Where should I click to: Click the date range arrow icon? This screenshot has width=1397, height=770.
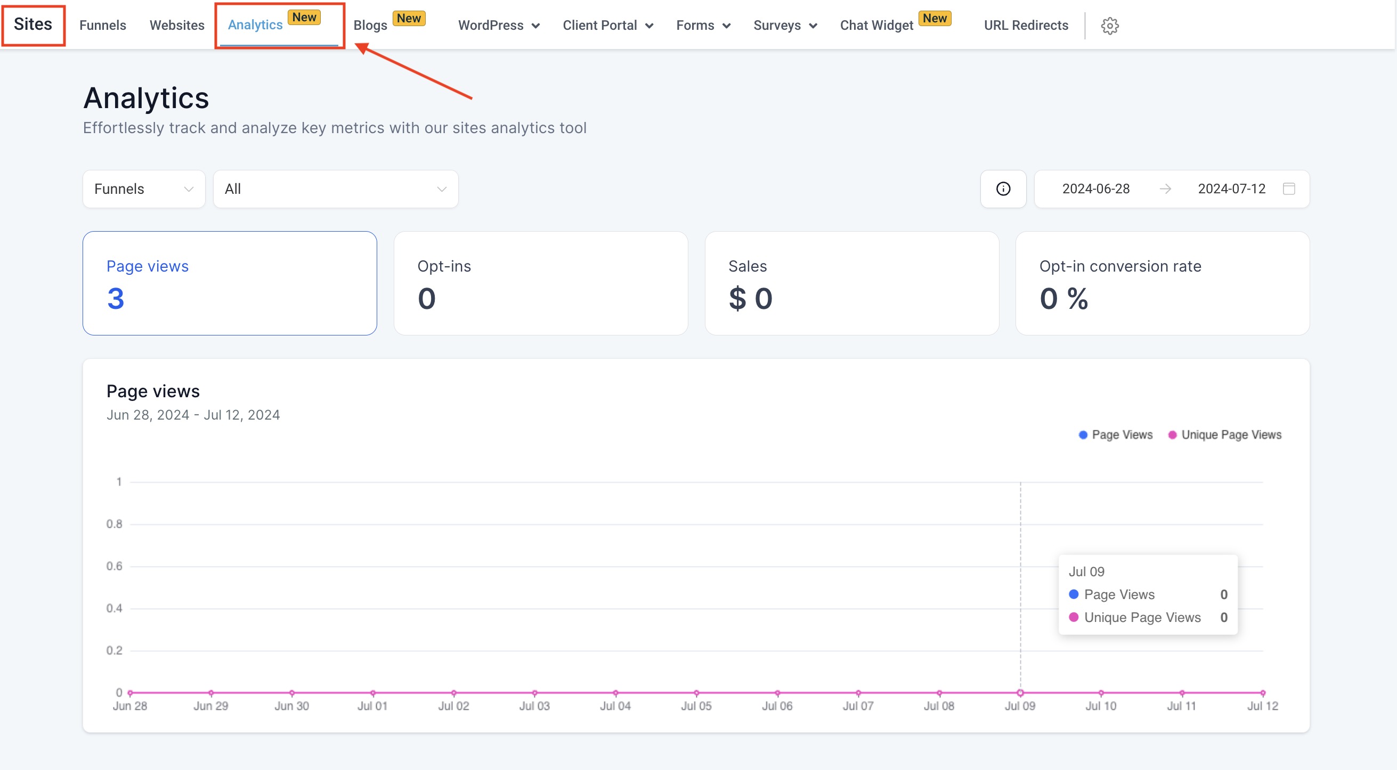tap(1165, 189)
